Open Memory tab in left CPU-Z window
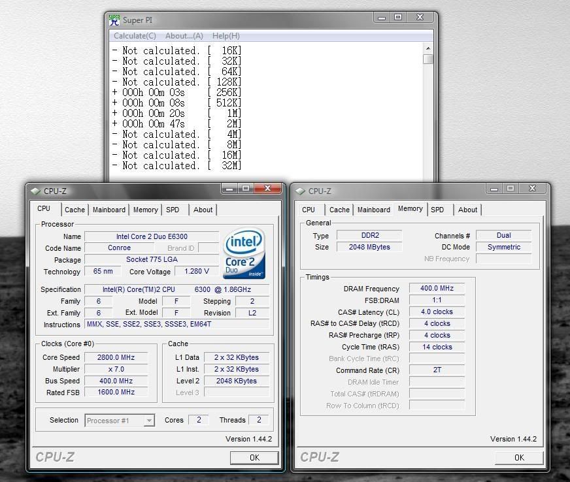 (145, 210)
